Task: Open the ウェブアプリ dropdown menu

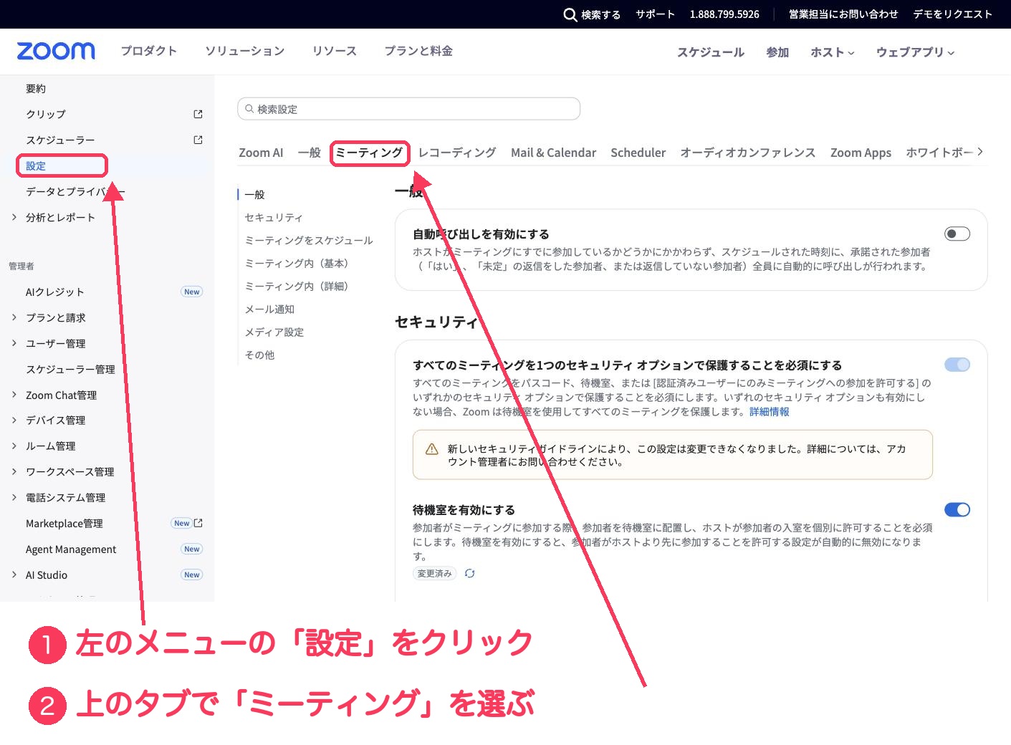Action: 915,52
